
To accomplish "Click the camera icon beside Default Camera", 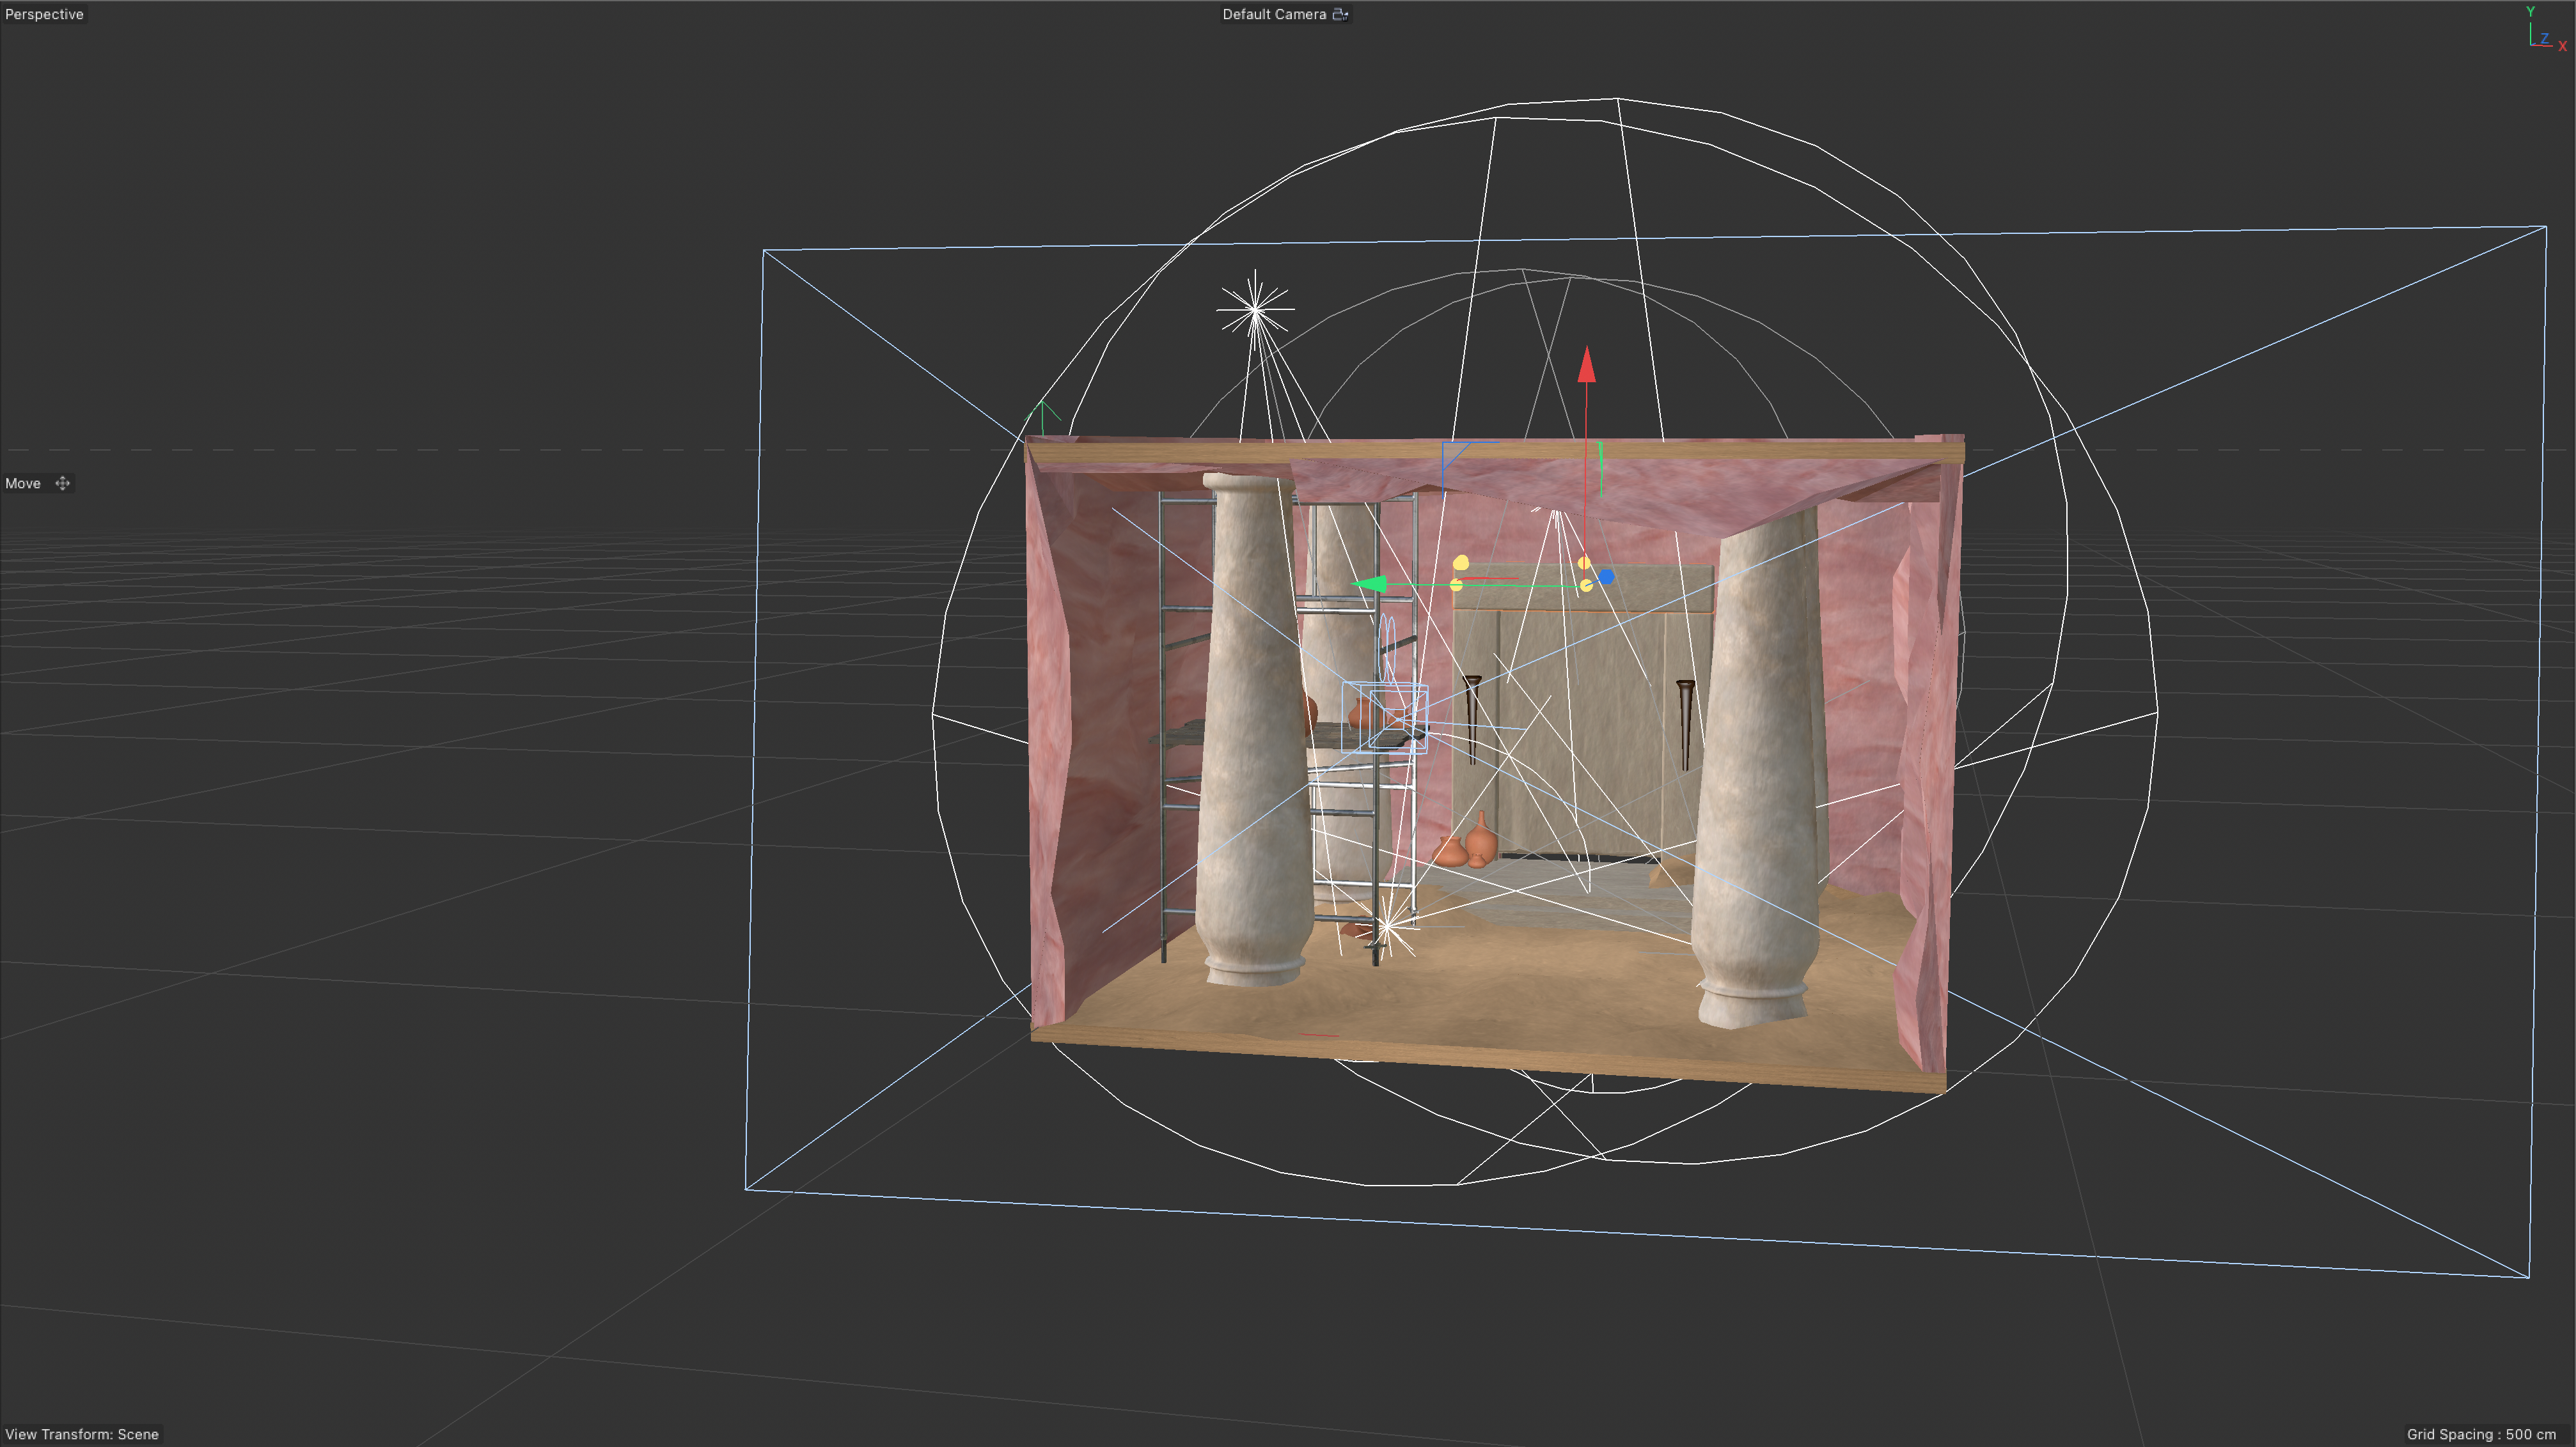I will click(x=1340, y=14).
